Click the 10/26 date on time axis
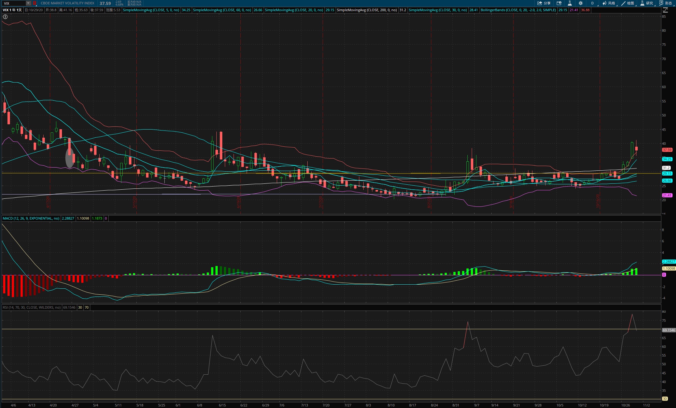 click(625, 405)
